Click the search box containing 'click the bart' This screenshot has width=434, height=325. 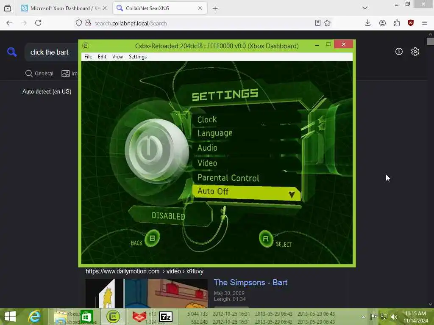51,52
